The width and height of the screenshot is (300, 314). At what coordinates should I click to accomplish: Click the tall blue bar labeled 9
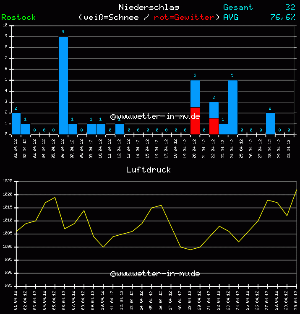point(63,85)
